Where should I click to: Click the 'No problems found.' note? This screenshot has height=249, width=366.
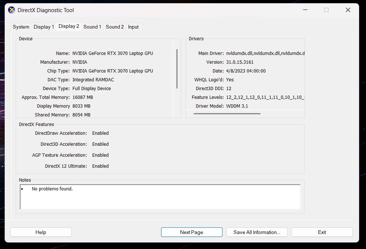(x=52, y=189)
